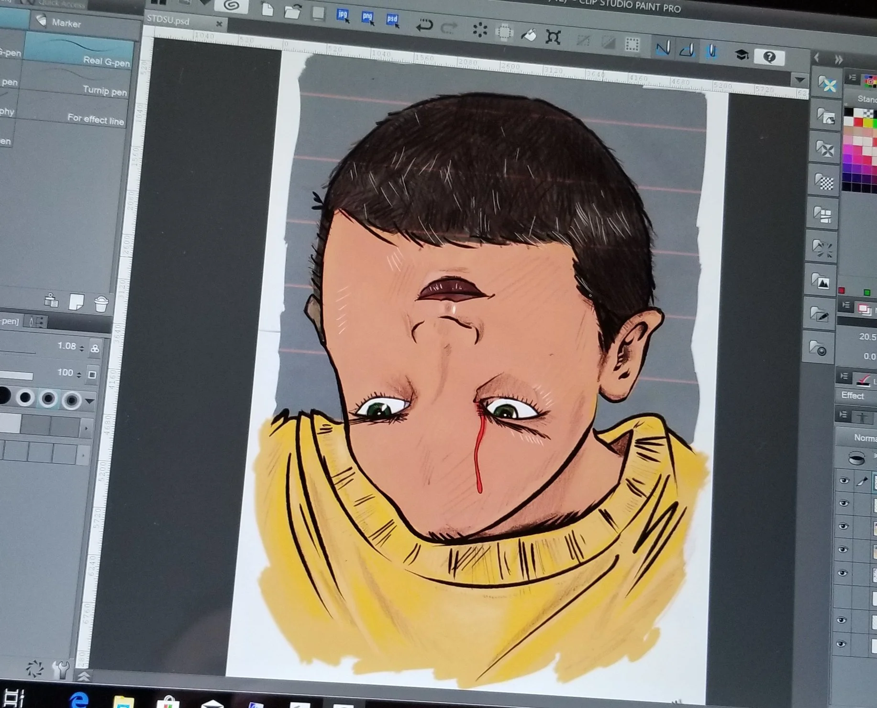Export the image using the psd icon
The image size is (877, 708).
(392, 20)
